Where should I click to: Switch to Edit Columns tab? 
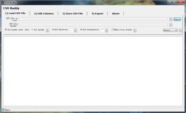coord(44,14)
